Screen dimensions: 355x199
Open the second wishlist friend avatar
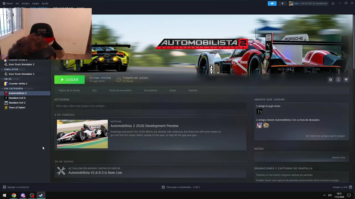(266, 125)
